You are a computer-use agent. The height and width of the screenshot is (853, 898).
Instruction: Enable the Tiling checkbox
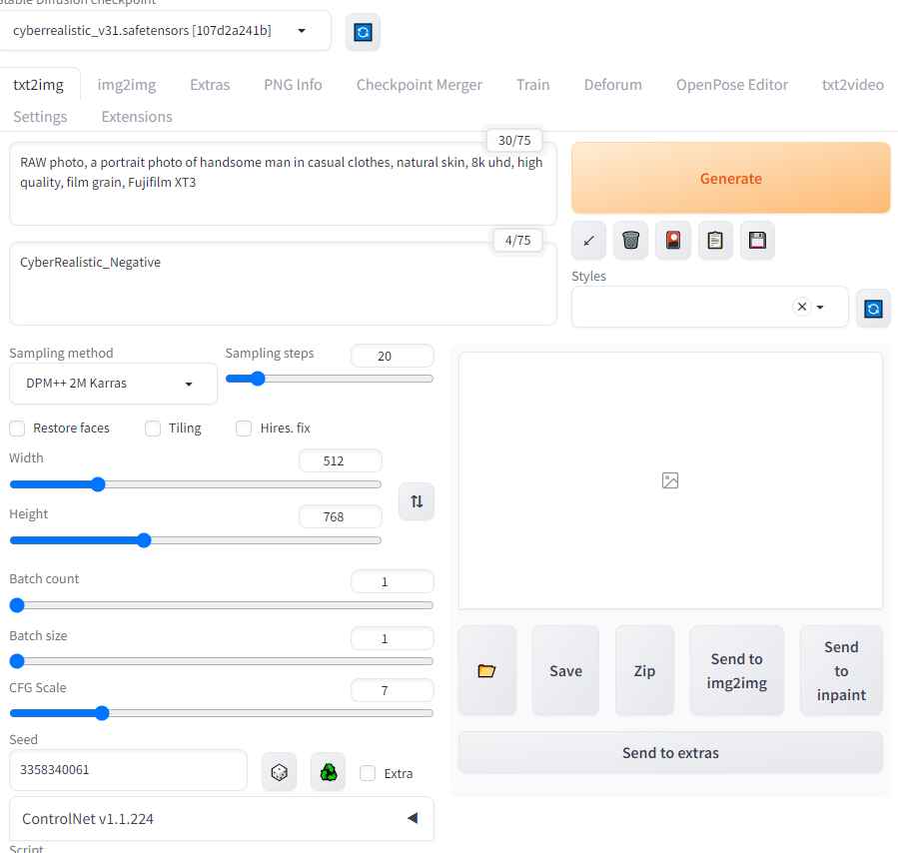(x=153, y=428)
